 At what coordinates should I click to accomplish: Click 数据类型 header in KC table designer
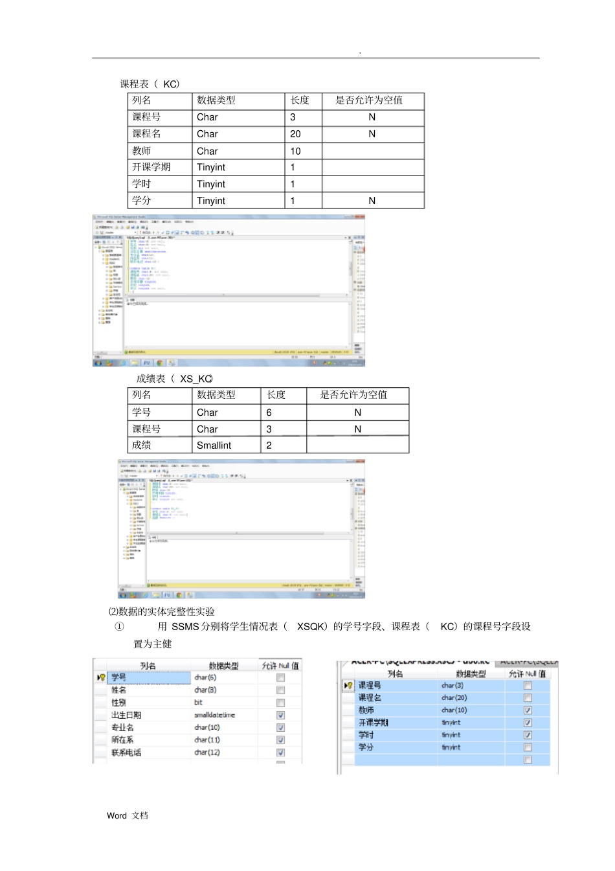[471, 673]
